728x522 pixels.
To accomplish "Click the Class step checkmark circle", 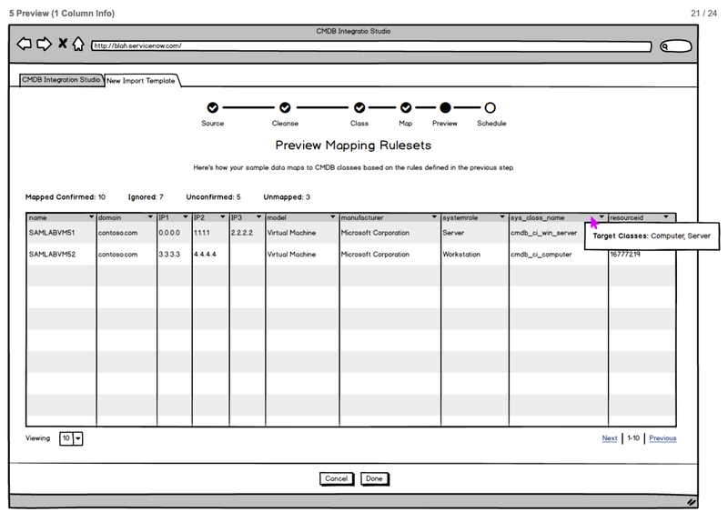I will click(359, 107).
